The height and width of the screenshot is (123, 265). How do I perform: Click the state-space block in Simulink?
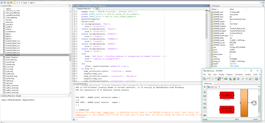(x=227, y=110)
